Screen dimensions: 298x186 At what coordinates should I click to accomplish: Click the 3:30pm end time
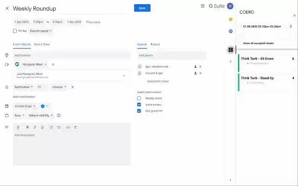57,22
